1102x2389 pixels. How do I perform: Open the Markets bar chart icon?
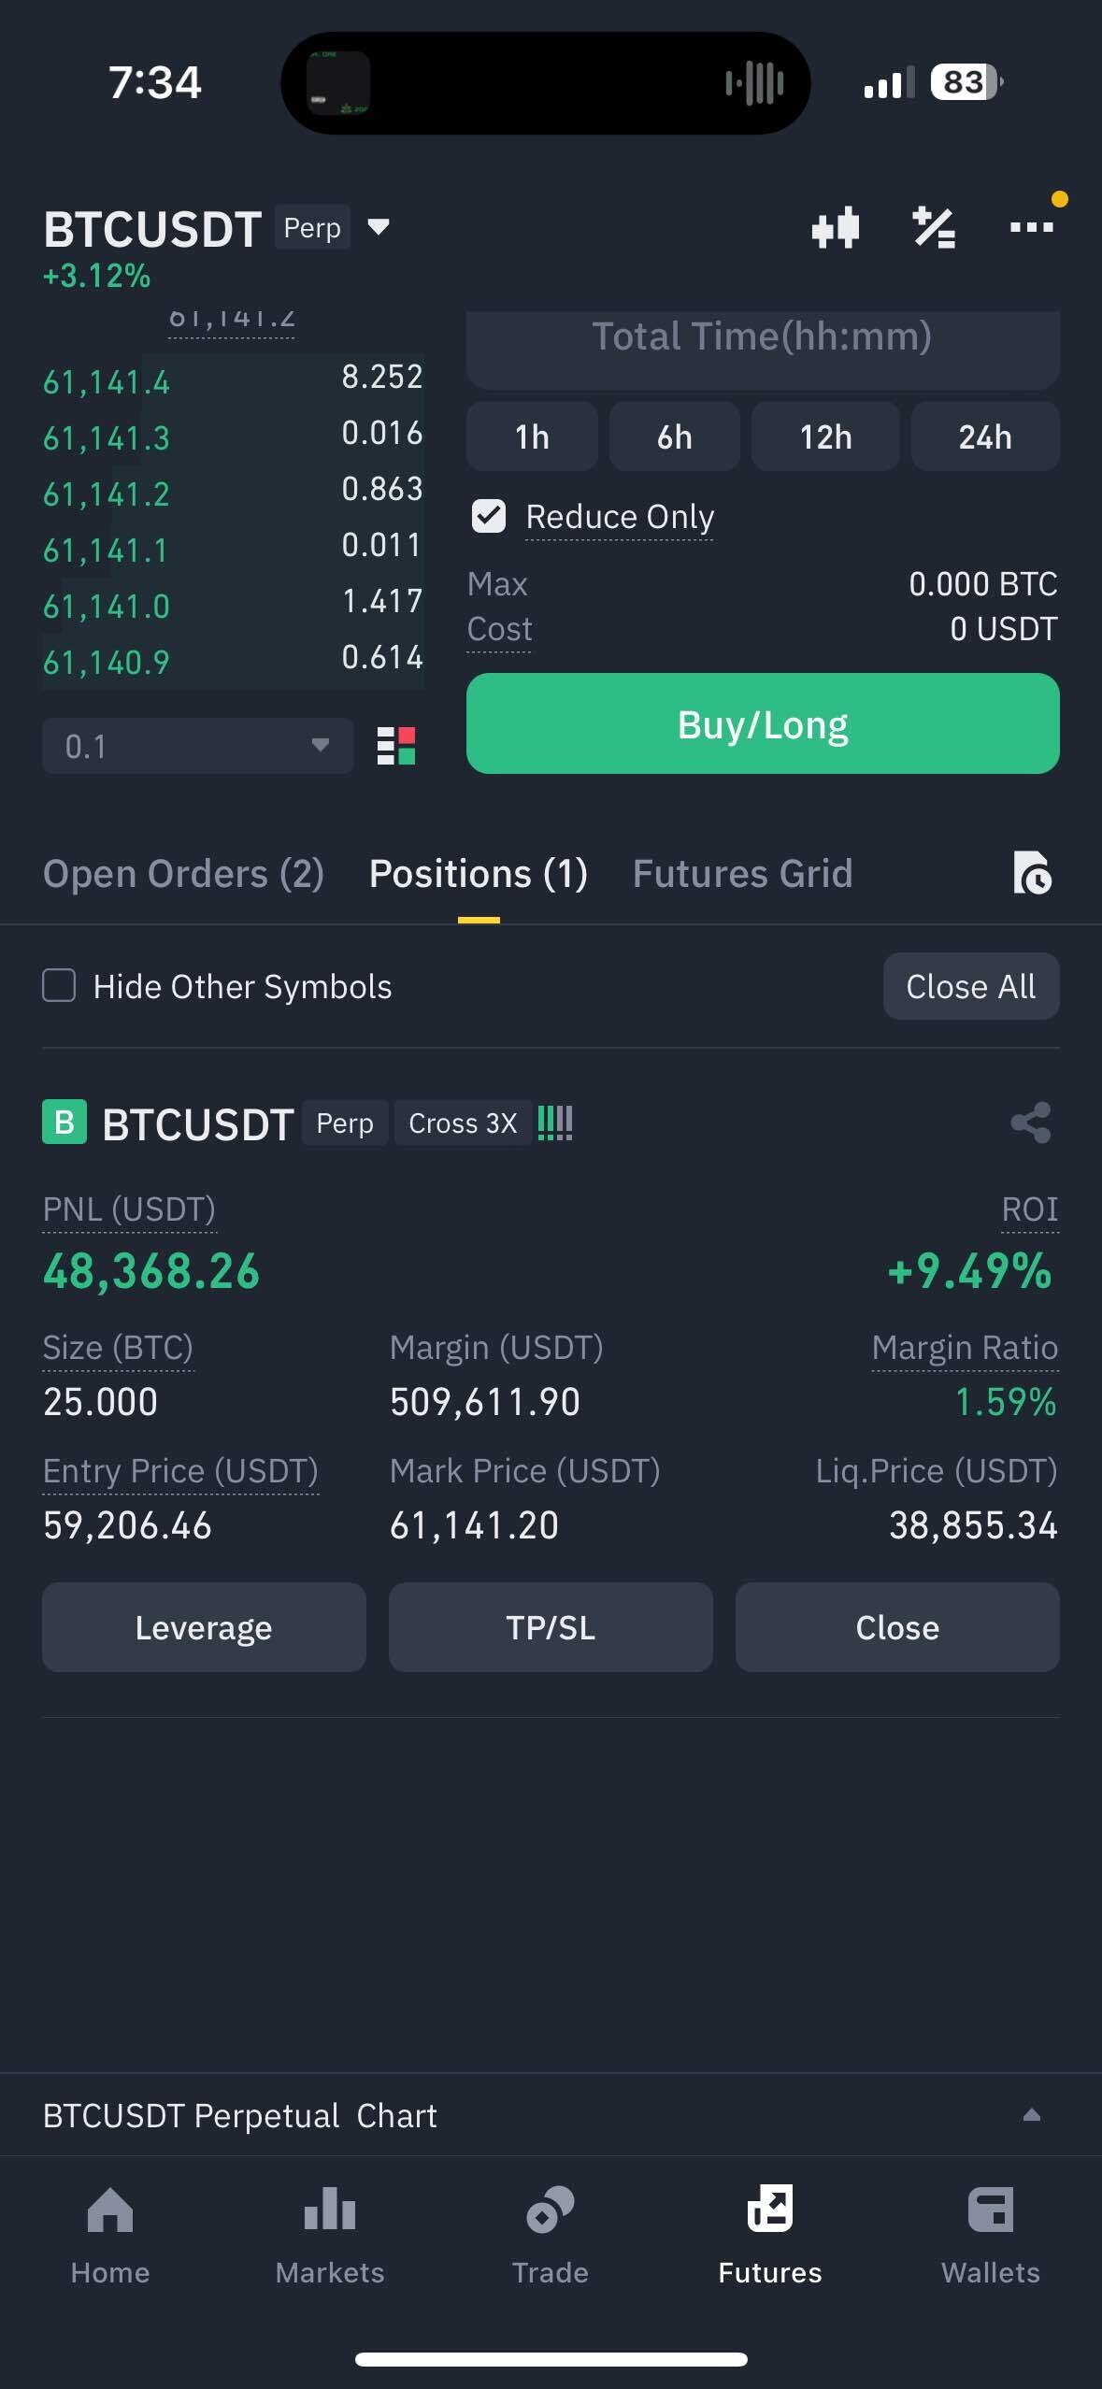click(330, 2212)
